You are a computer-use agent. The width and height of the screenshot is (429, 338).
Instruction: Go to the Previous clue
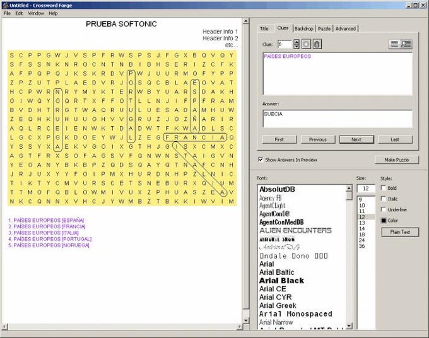point(317,139)
